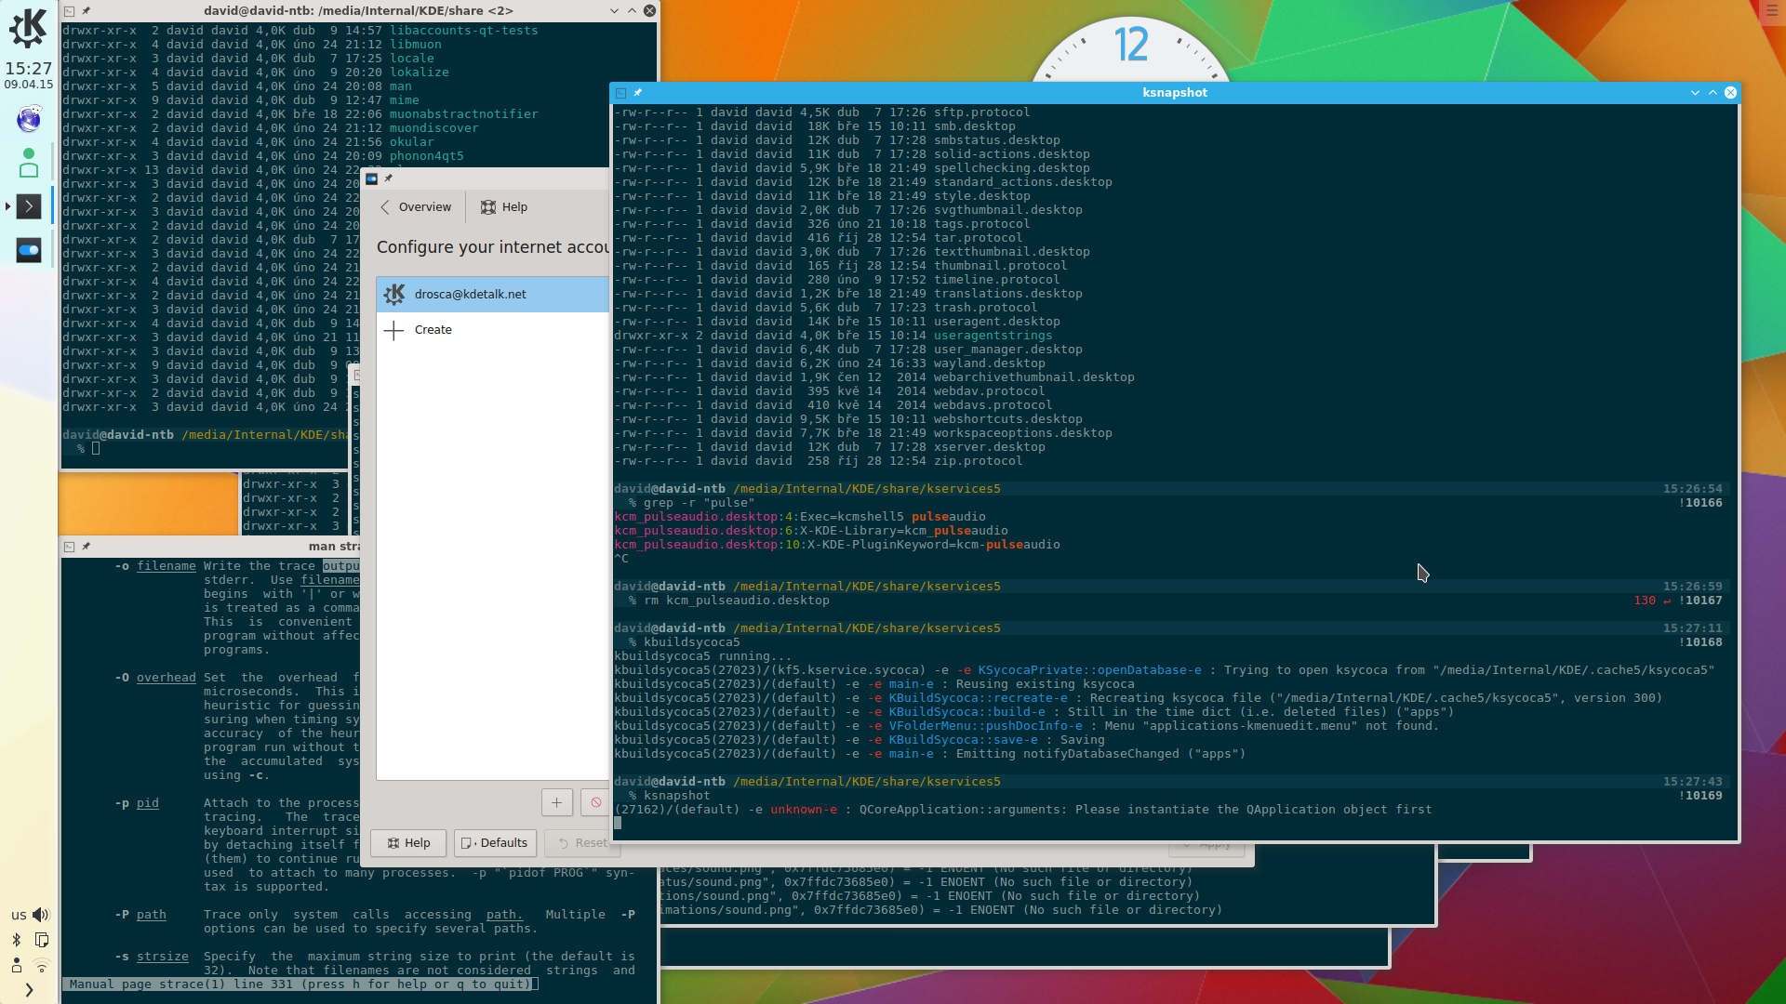Viewport: 1786px width, 1004px height.
Task: Go back to the settings Overview
Action: pyautogui.click(x=416, y=207)
